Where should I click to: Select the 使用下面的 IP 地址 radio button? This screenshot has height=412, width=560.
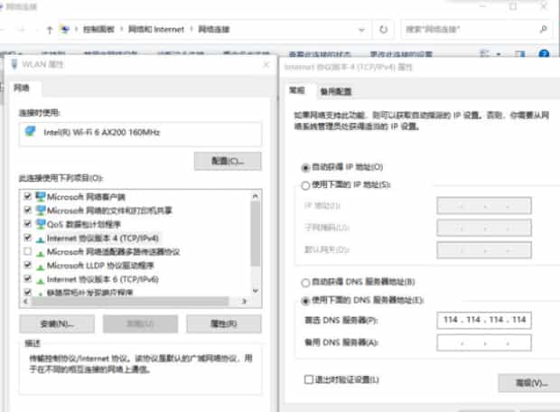(304, 185)
